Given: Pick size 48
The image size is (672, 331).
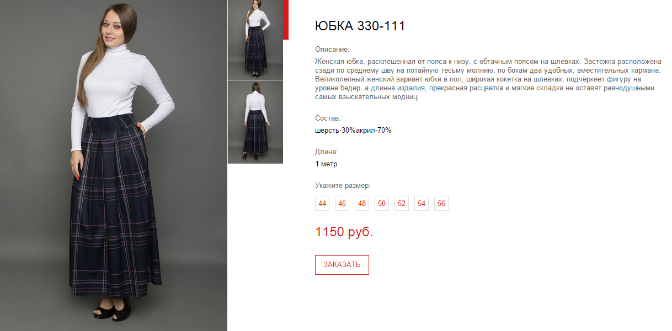Looking at the screenshot, I should [x=362, y=204].
